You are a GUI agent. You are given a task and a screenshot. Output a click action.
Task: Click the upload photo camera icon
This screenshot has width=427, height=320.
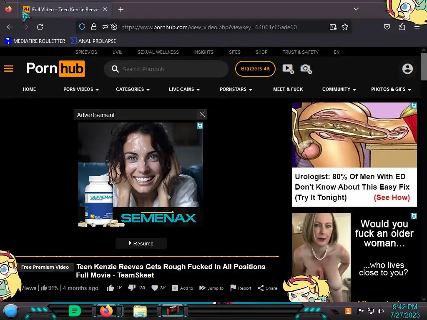[x=306, y=69]
